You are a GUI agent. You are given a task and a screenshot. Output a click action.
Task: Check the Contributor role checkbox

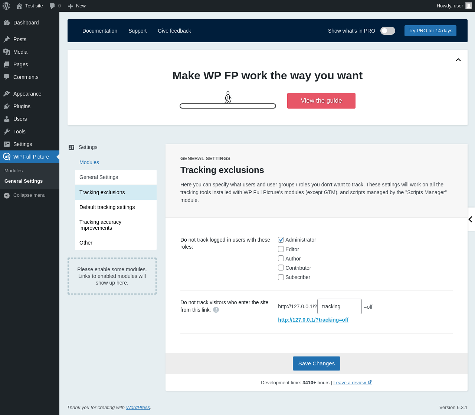click(281, 268)
